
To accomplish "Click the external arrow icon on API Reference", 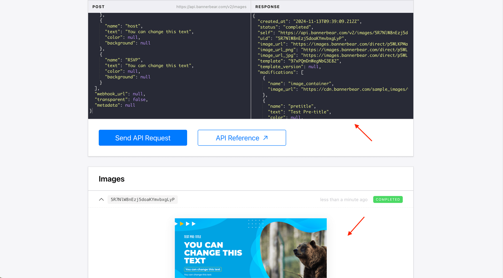I will [265, 138].
